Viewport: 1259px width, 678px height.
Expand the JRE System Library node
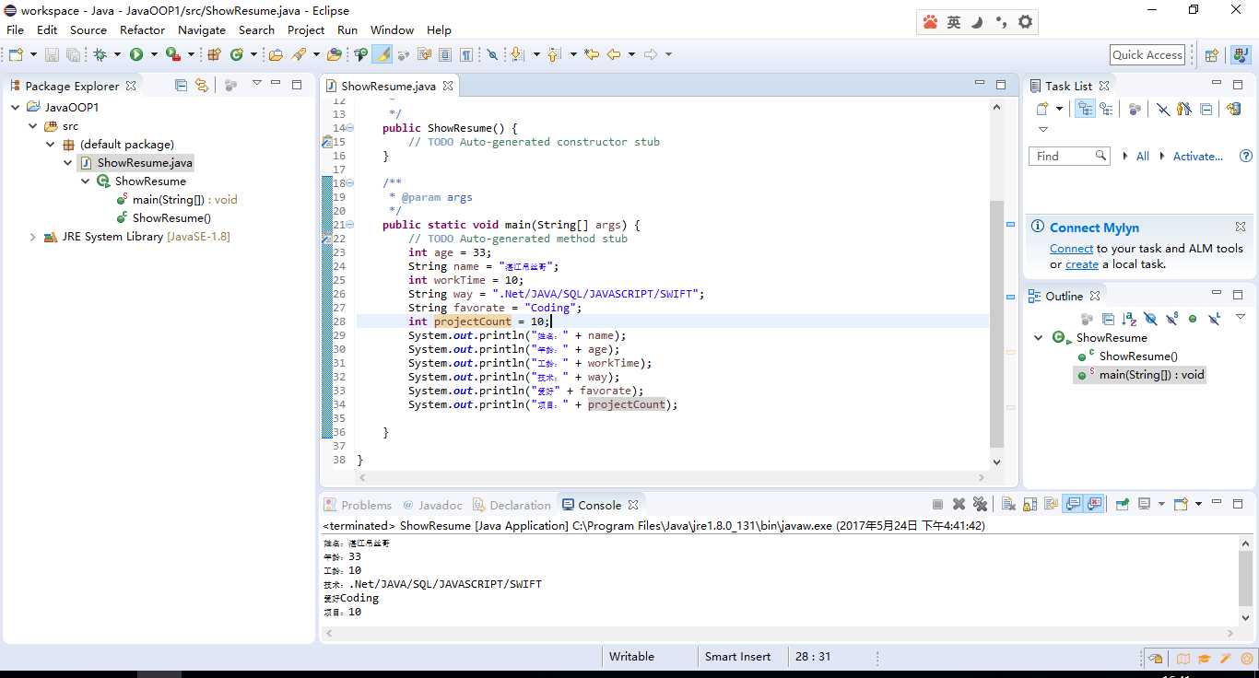click(x=33, y=237)
